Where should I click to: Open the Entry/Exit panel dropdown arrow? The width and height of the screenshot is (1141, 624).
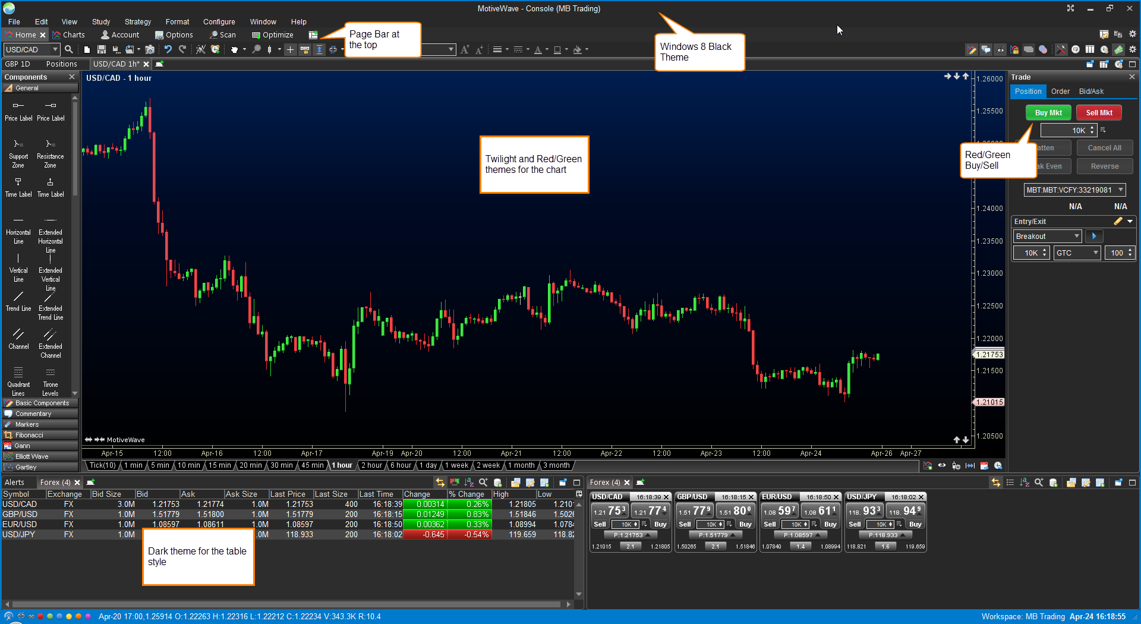tap(1130, 221)
